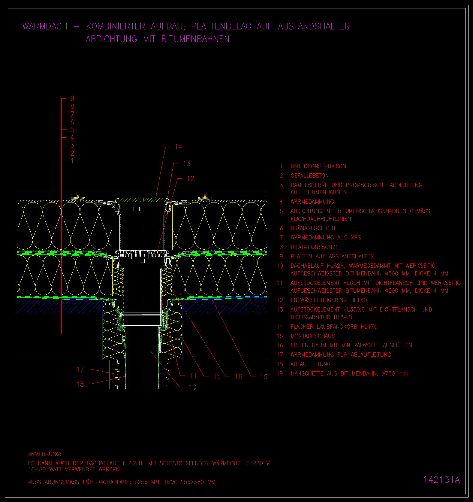
Task: Select legend entry 'PLATTEN AUF ABSTANDSHALTER'
Action: click(x=332, y=256)
